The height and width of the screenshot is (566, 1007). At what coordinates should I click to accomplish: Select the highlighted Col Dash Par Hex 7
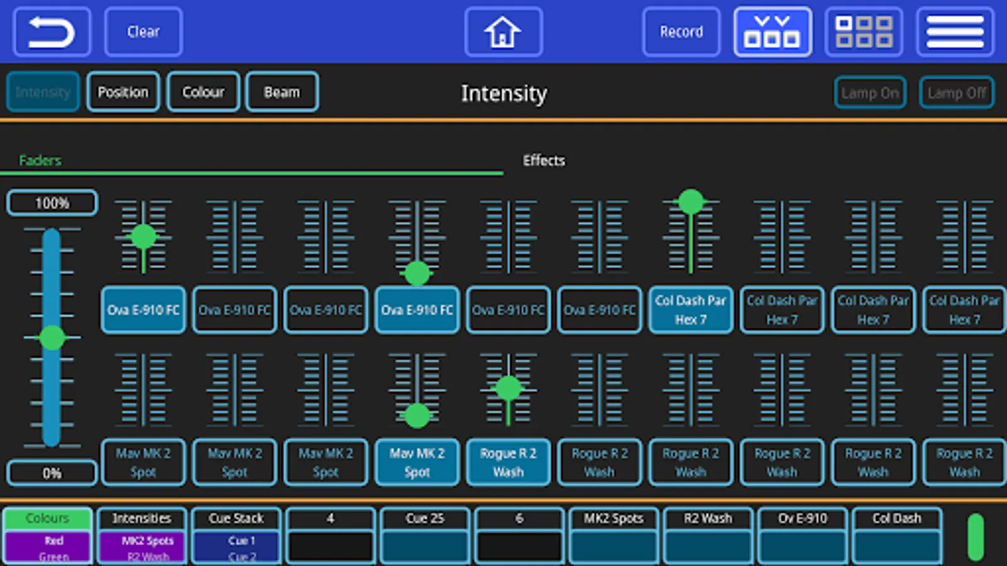click(690, 309)
